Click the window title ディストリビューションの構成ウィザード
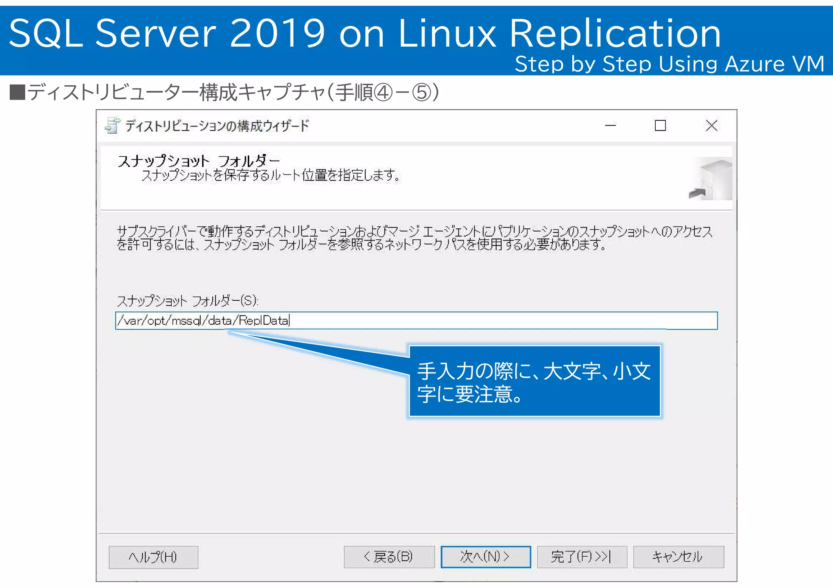The height and width of the screenshot is (588, 833). 217,126
